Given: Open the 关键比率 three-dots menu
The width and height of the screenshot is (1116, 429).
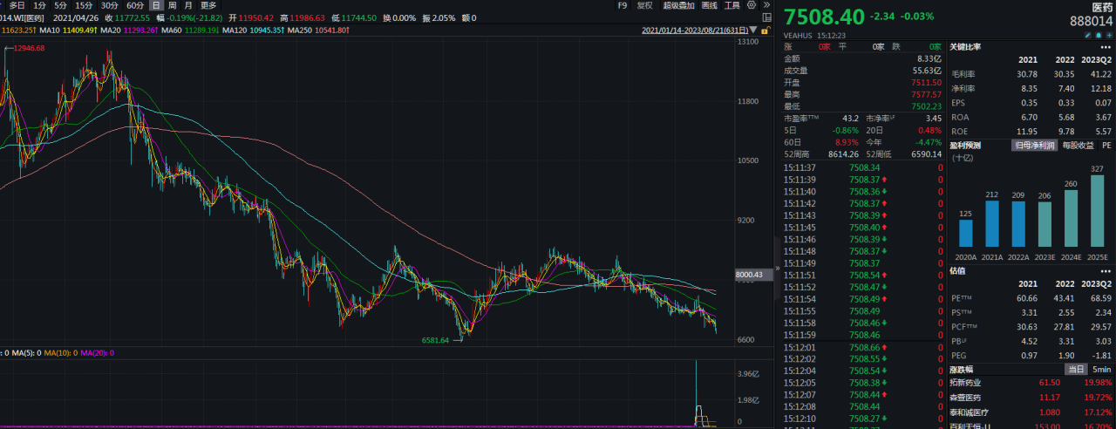Looking at the screenshot, I should coord(1106,47).
